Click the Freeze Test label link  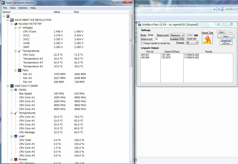pos(207,33)
